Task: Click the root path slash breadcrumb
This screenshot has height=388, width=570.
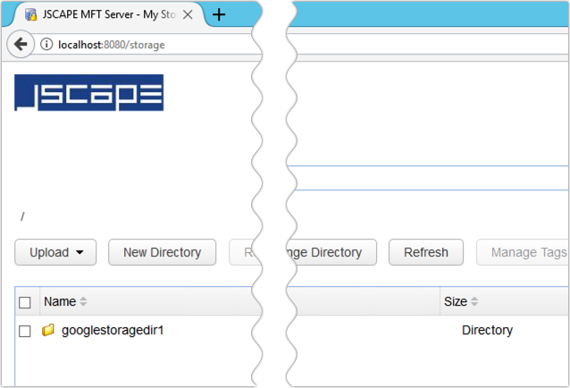Action: (22, 216)
